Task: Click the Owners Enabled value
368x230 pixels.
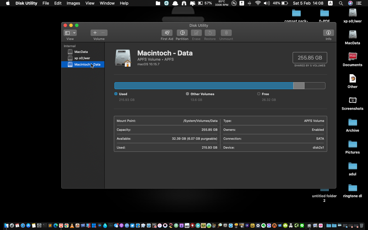Action: tap(318, 130)
